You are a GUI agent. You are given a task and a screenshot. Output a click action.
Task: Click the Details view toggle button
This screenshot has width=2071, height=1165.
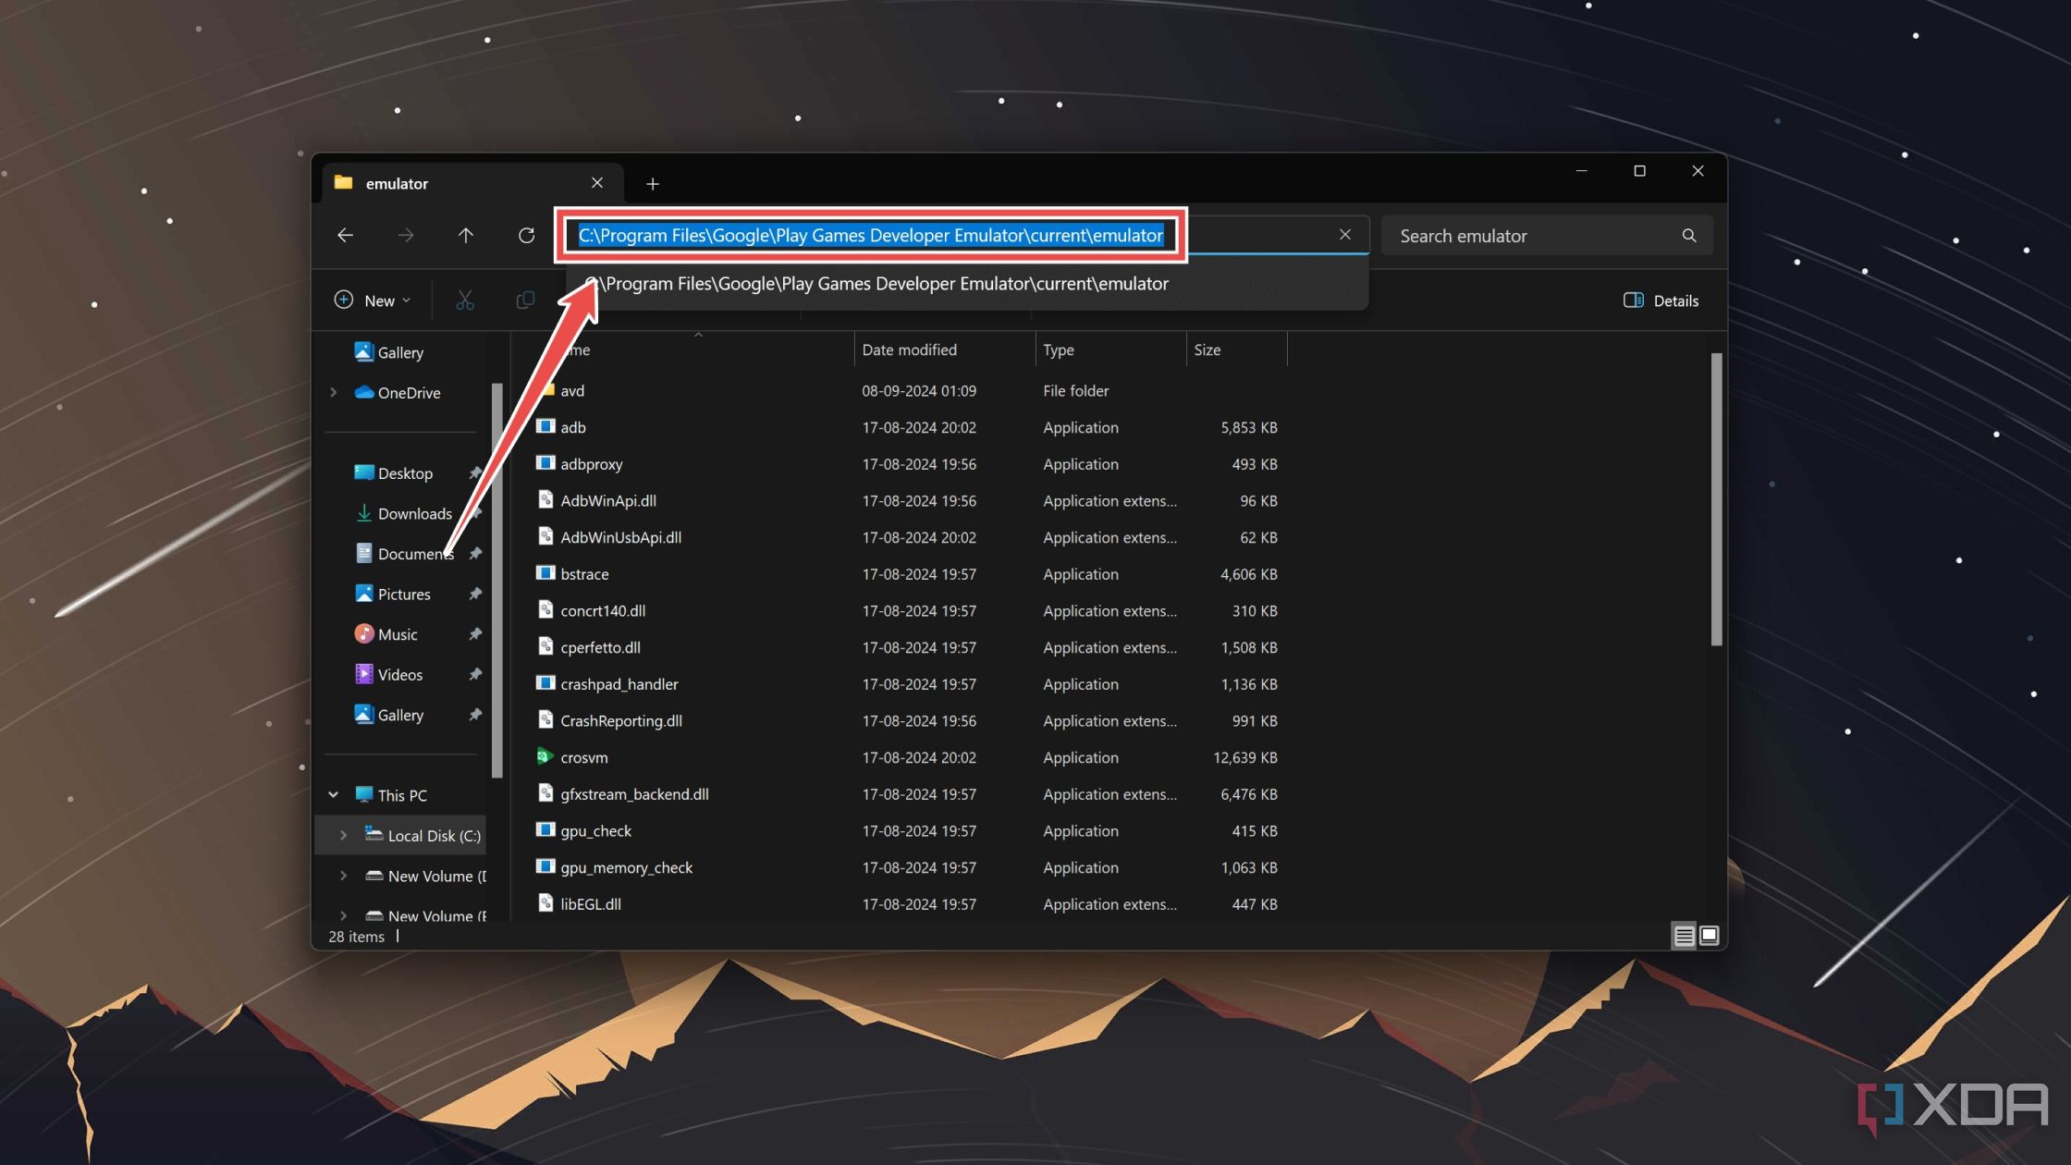(1683, 935)
